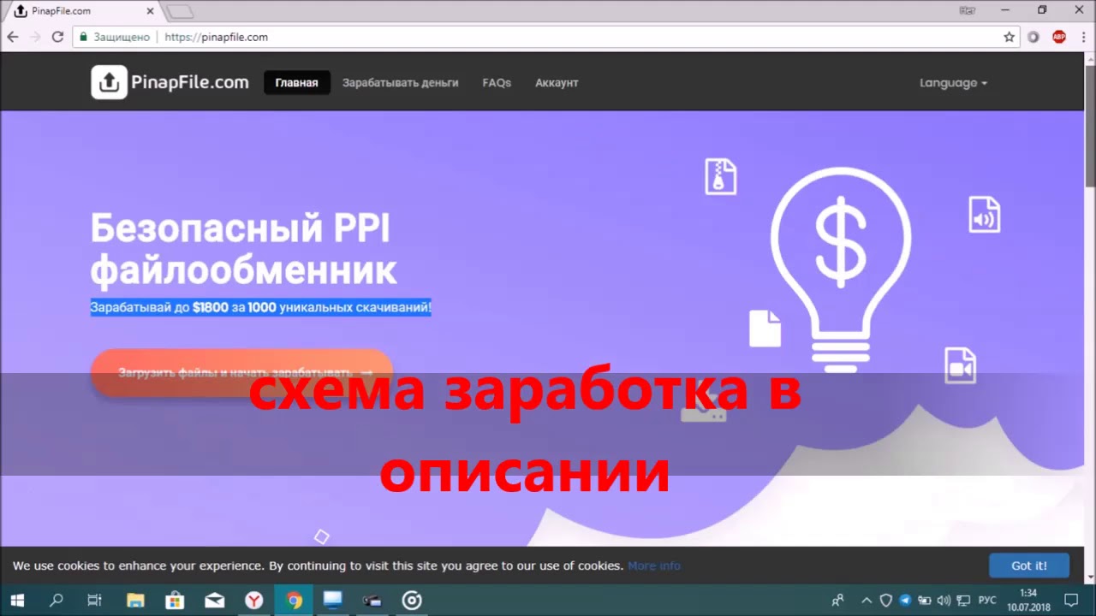Open the Adblock Plus extension icon
Viewport: 1096px width, 616px height.
coord(1058,37)
